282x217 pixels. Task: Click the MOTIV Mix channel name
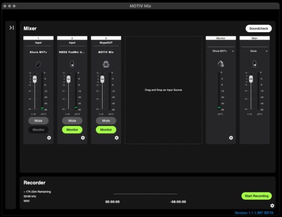(106, 52)
